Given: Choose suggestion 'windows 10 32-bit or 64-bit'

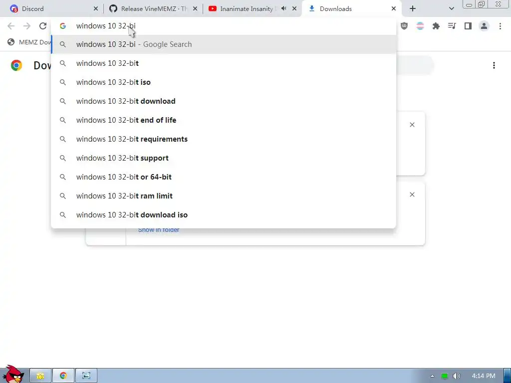Looking at the screenshot, I should click(224, 177).
